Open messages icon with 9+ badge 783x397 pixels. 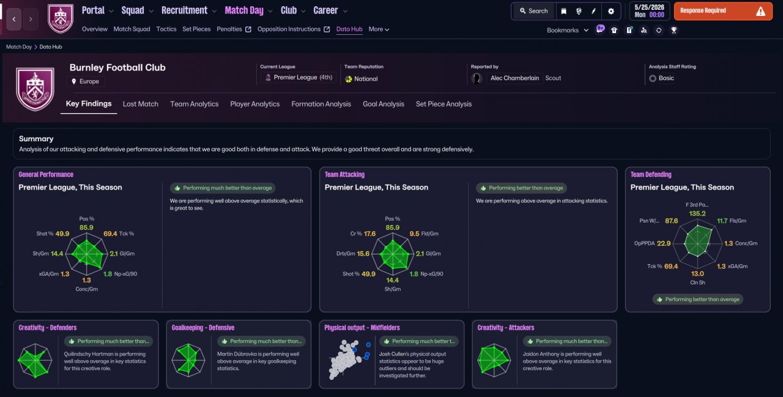pos(600,29)
